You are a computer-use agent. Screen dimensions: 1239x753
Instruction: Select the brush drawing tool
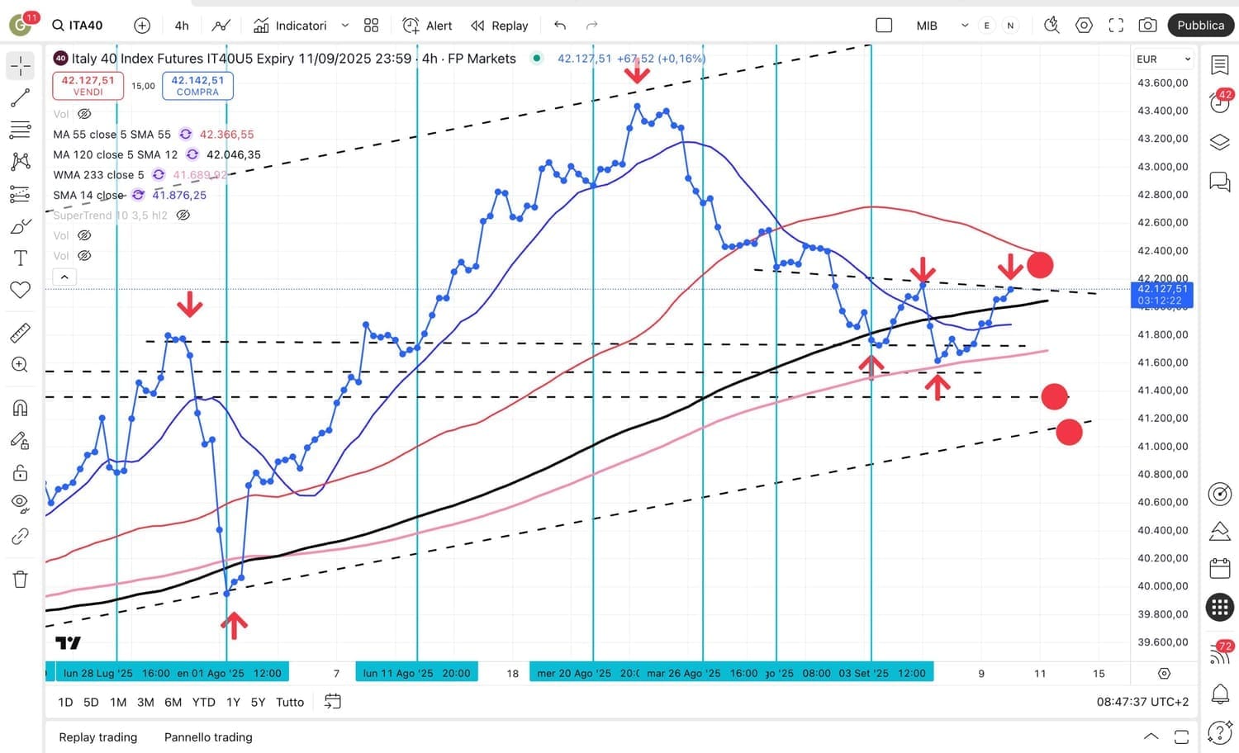click(21, 226)
